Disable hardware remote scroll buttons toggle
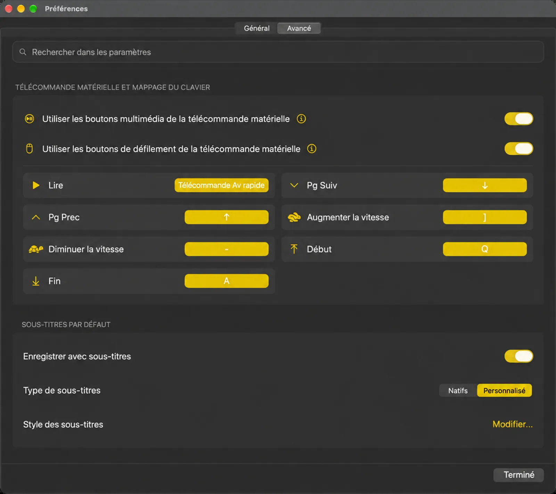This screenshot has width=556, height=494. tap(519, 149)
